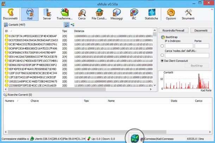Image resolution: width=215 pixels, height=143 pixels.
Task: Show the Statistiche section
Action: coord(151,14)
